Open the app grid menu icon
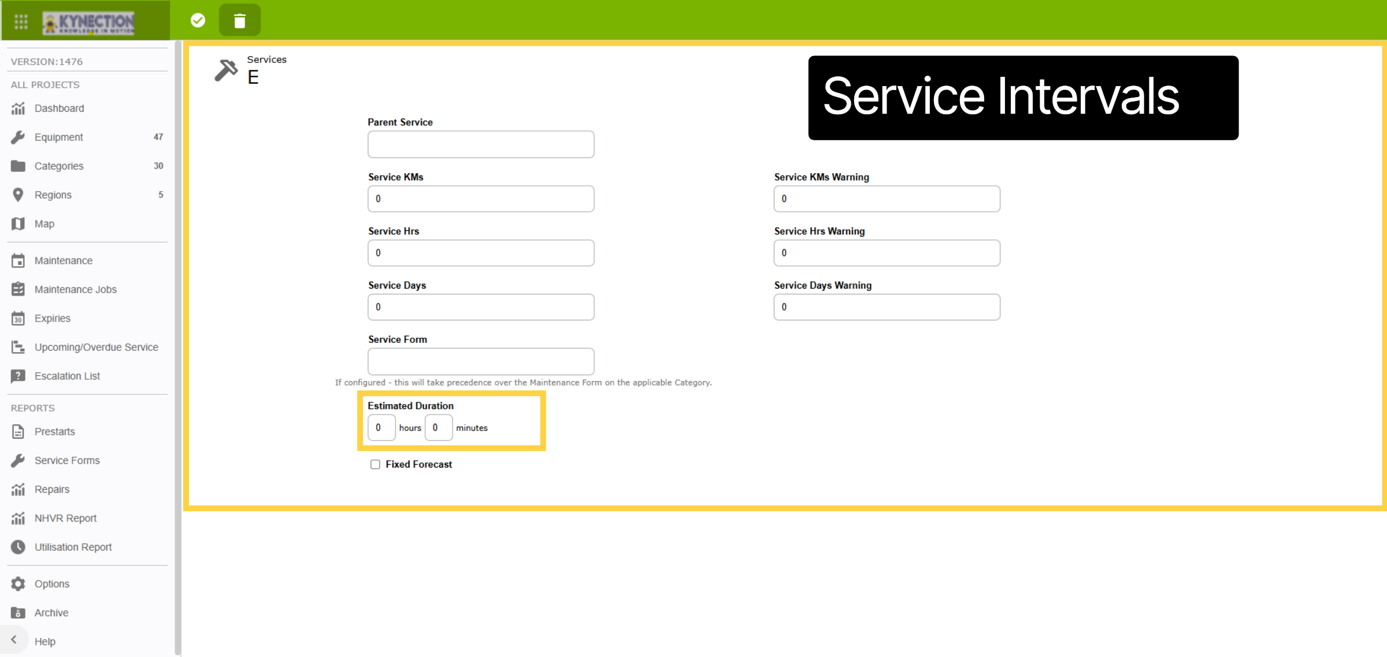The image size is (1387, 657). 21,21
